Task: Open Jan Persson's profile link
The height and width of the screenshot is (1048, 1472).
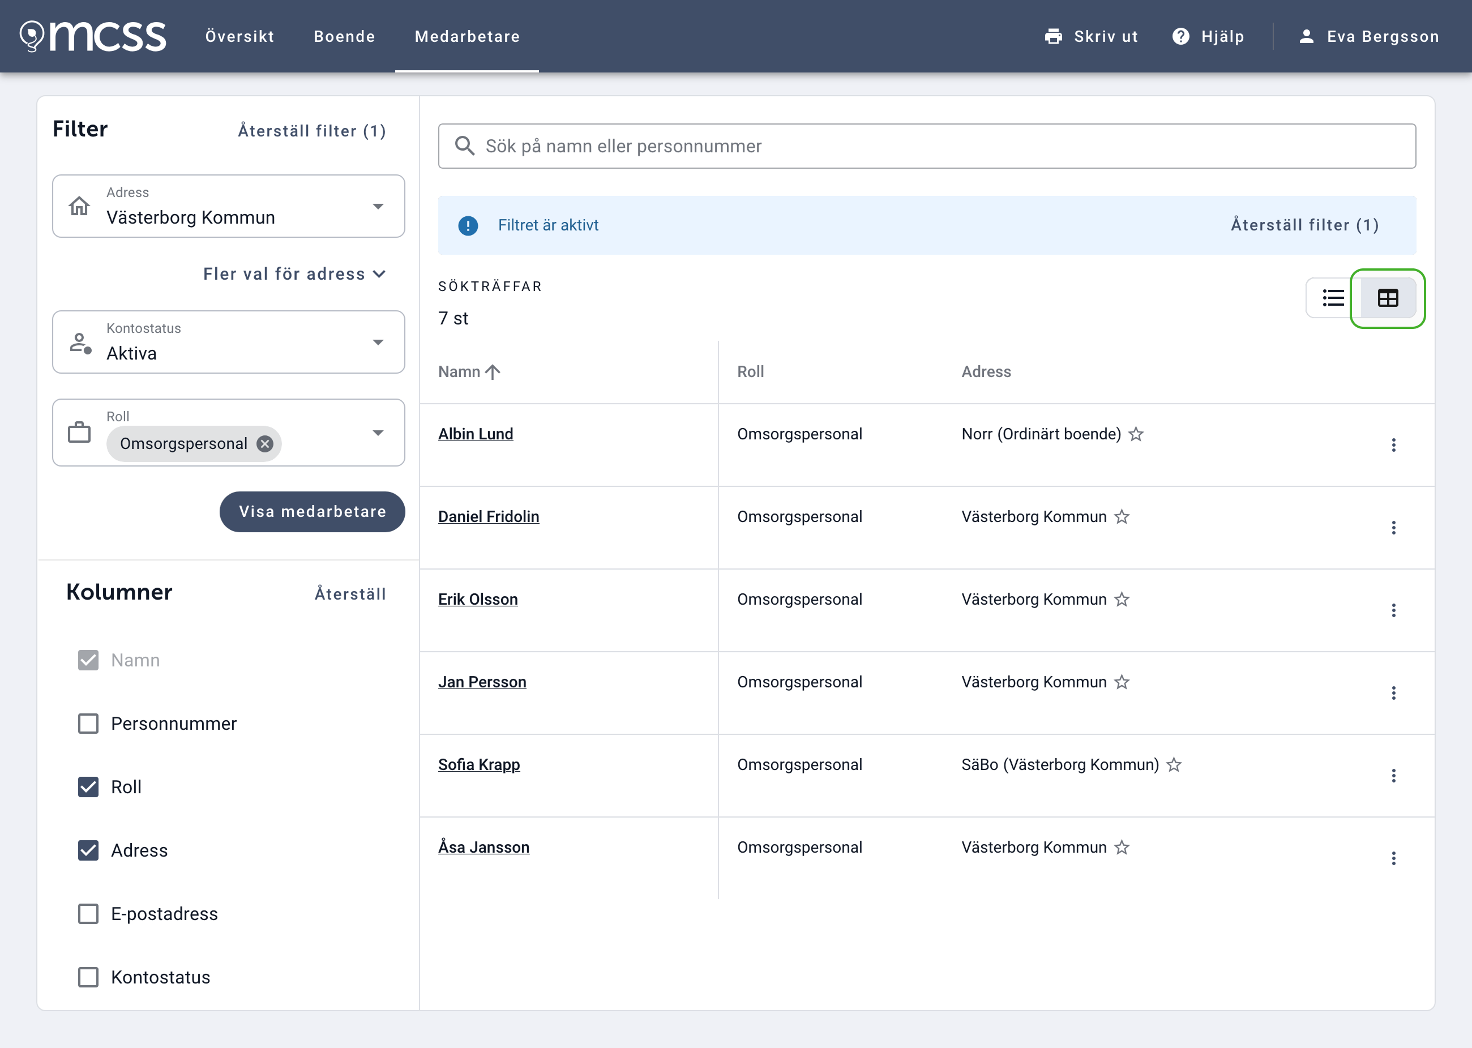Action: pyautogui.click(x=482, y=682)
